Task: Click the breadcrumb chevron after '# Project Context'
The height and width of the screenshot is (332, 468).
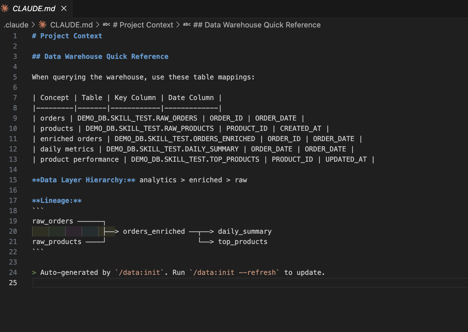Action: click(x=178, y=25)
